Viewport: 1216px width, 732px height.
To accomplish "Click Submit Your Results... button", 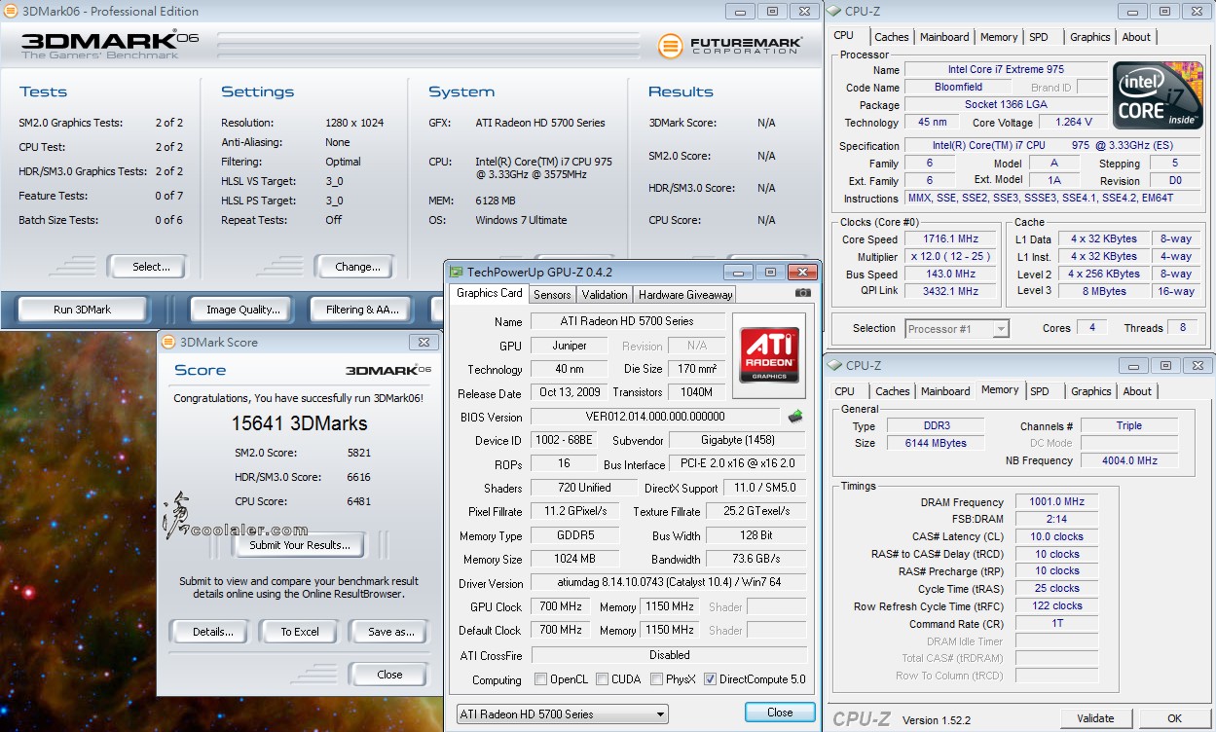I will [x=300, y=545].
